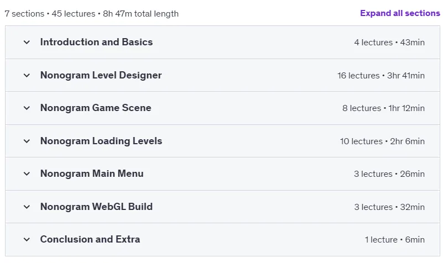Open the Conclusion and Extra section title
This screenshot has height=263, width=448.
[90, 239]
